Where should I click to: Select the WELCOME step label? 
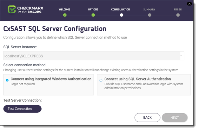pos(64,9)
